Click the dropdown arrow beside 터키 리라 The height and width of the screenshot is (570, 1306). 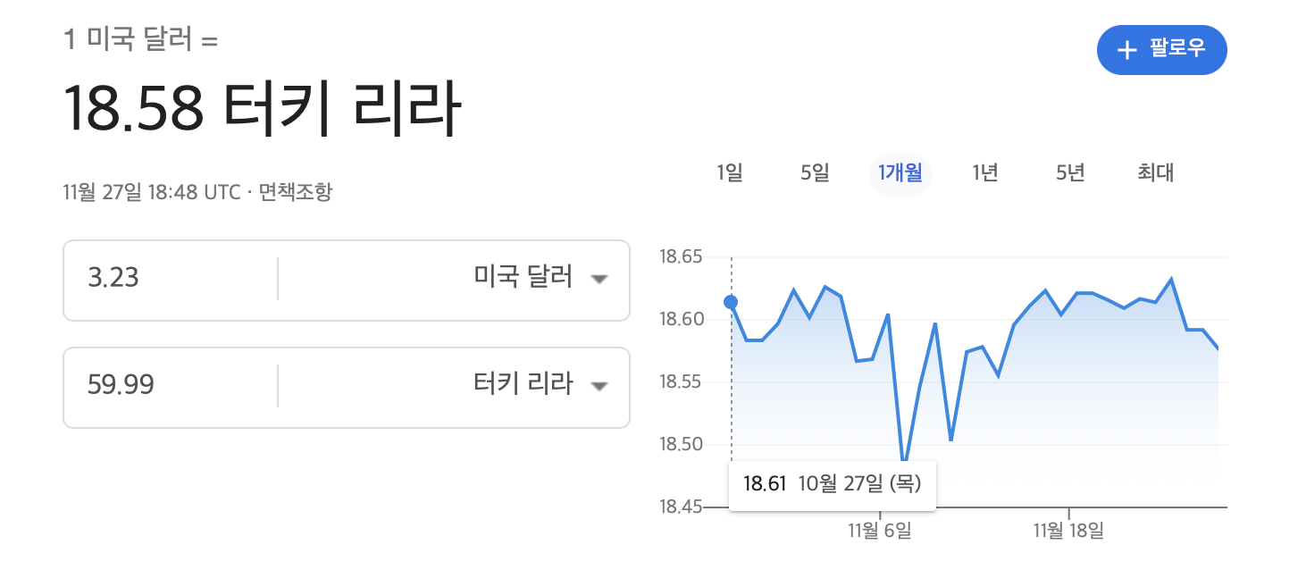600,387
